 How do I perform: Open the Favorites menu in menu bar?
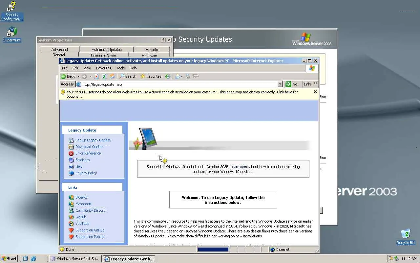pos(103,68)
